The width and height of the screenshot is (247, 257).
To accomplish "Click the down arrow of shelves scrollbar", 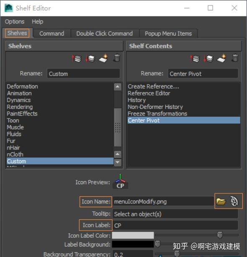I will pos(118,162).
